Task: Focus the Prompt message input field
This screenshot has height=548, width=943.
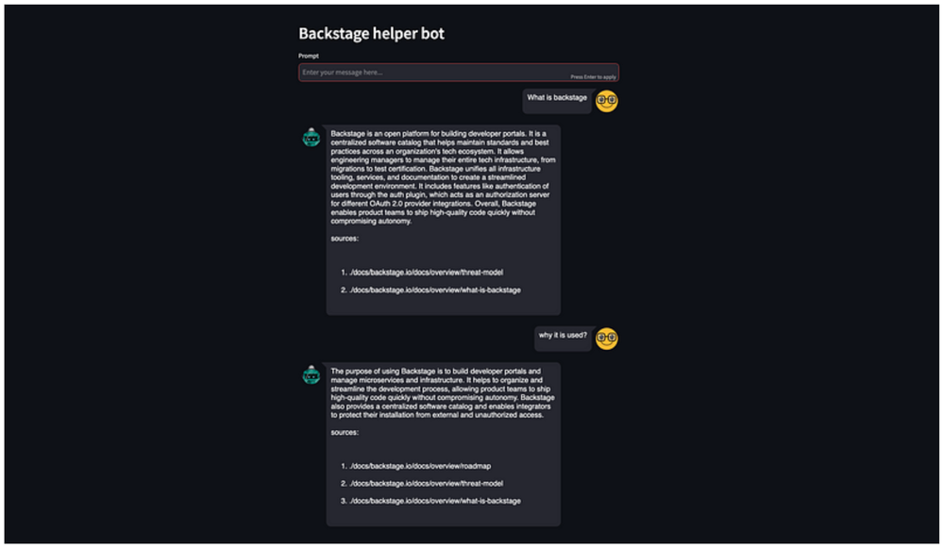Action: [434, 73]
